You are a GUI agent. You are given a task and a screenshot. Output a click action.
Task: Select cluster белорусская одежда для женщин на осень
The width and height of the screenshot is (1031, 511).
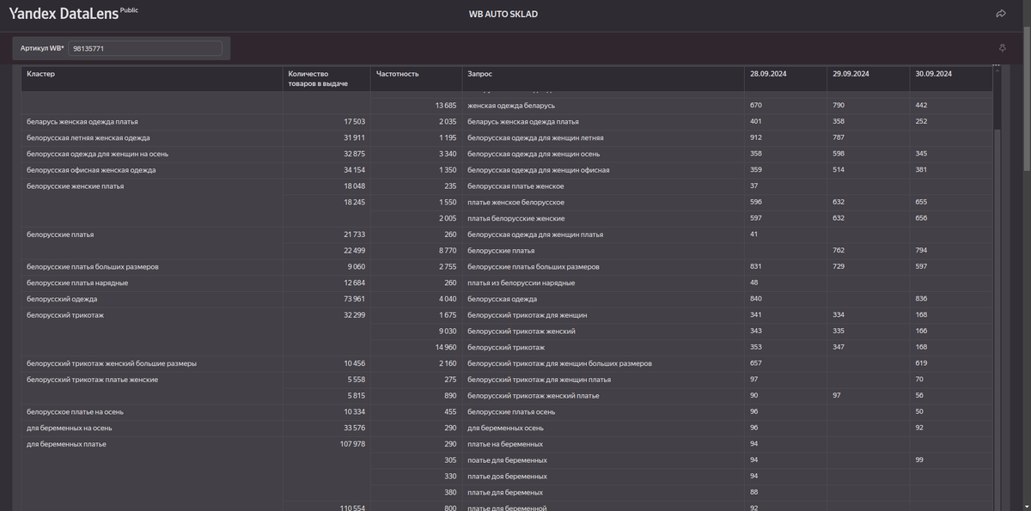point(100,154)
